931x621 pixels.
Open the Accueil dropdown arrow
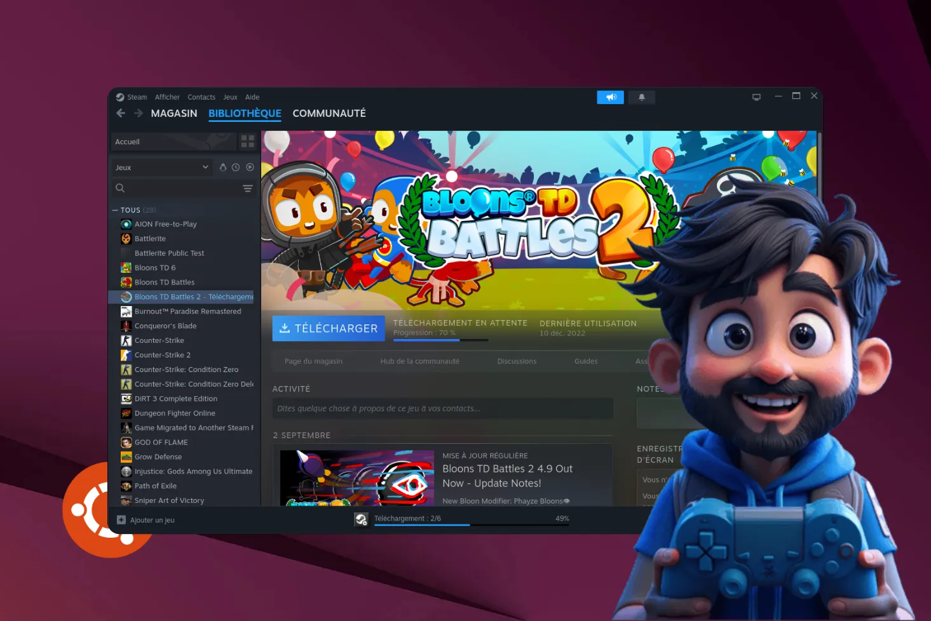227,141
